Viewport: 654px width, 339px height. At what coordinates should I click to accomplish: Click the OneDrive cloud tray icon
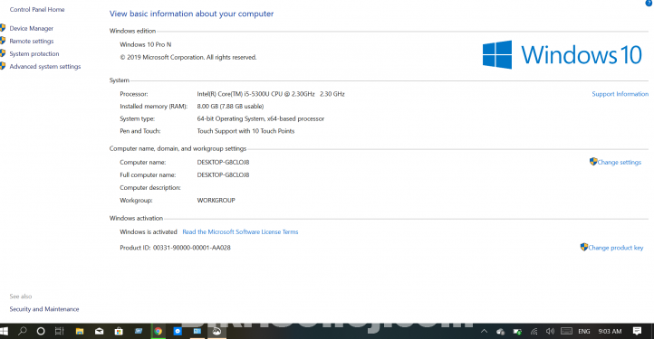(501, 332)
